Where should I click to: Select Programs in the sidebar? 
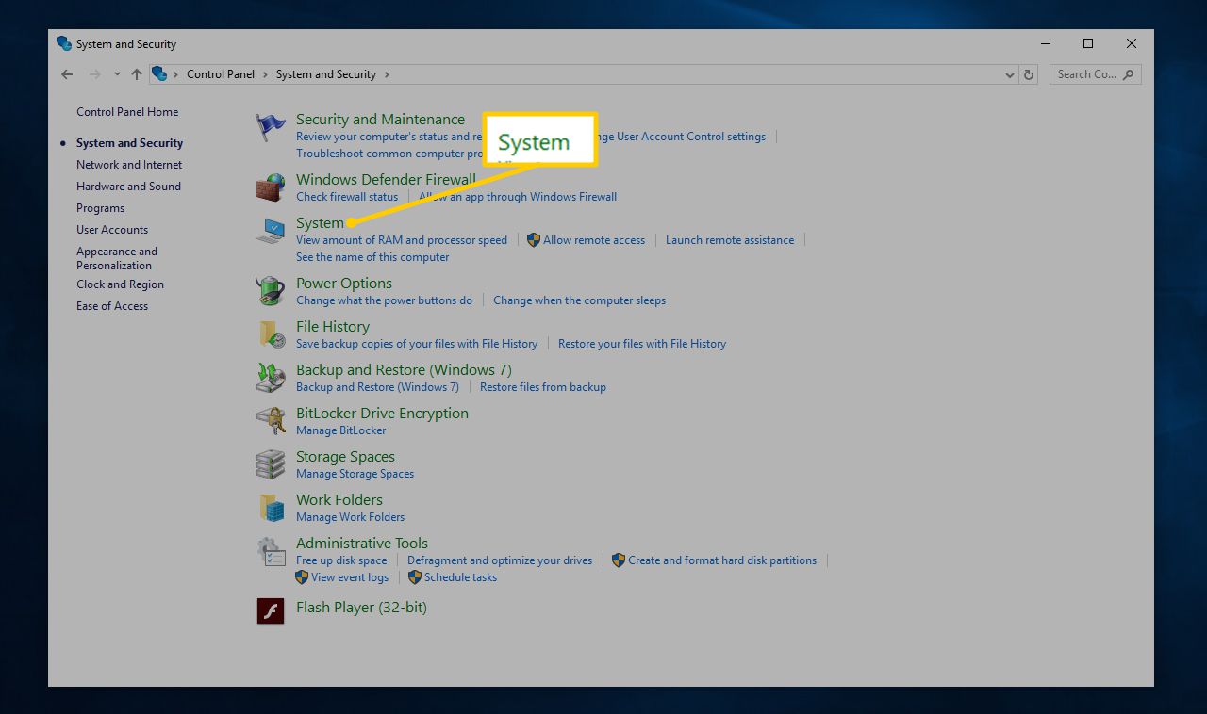pyautogui.click(x=100, y=208)
